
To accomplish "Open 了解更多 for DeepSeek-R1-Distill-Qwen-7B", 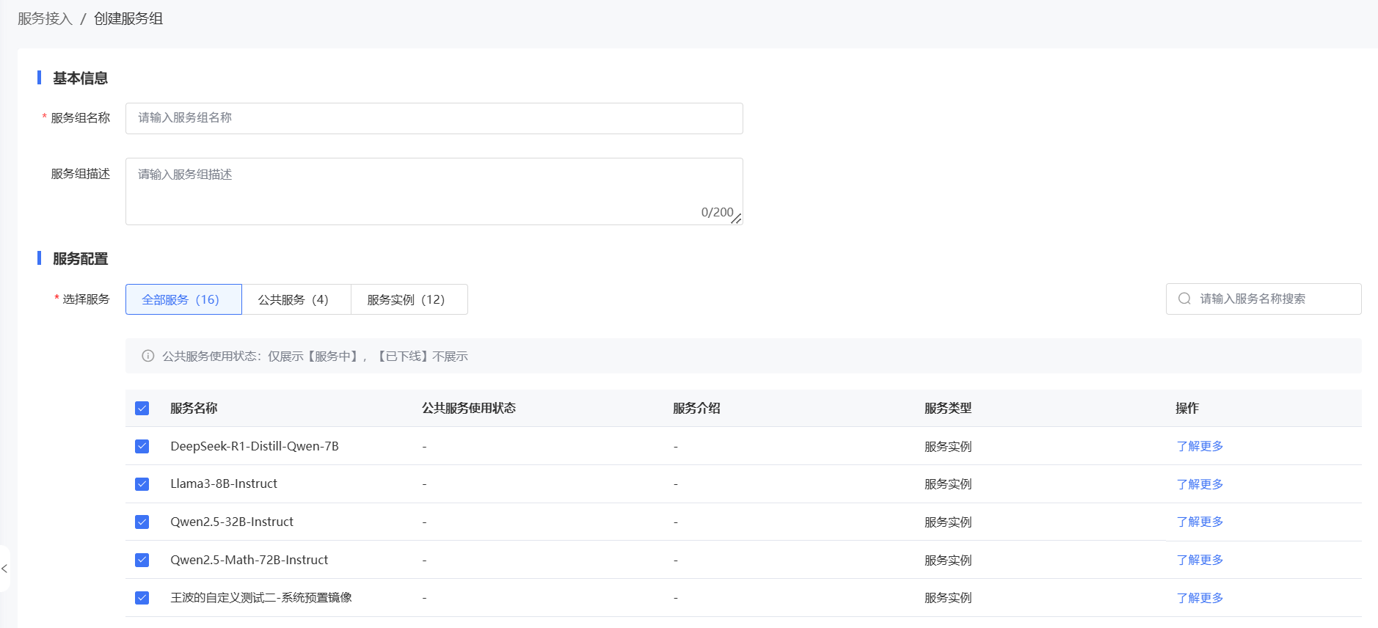I will click(x=1200, y=446).
